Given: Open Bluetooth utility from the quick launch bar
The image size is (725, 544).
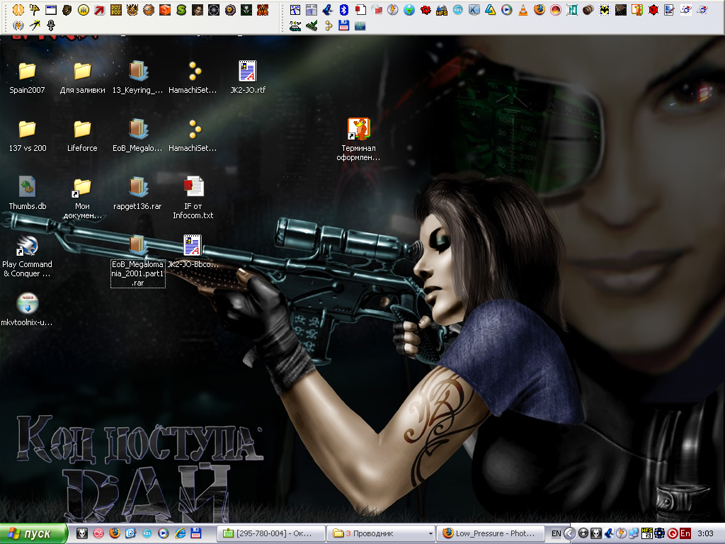Looking at the screenshot, I should pyautogui.click(x=343, y=10).
